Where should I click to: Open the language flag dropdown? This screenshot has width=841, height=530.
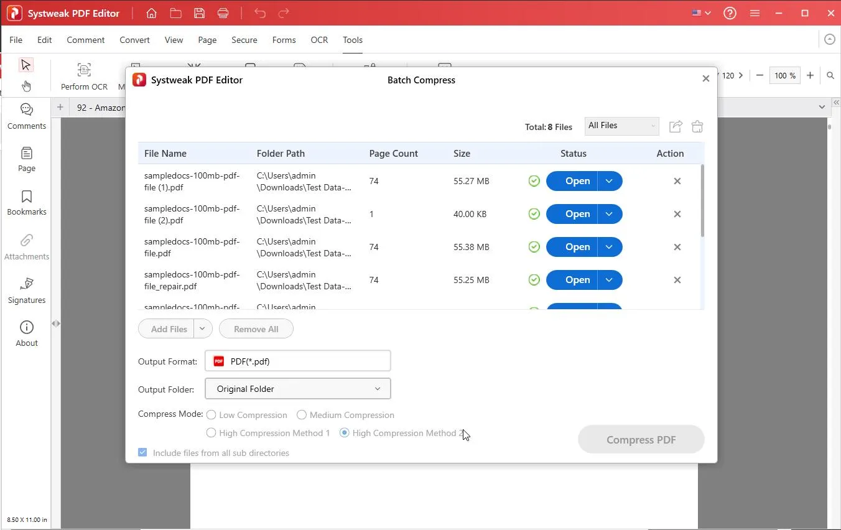tap(701, 13)
